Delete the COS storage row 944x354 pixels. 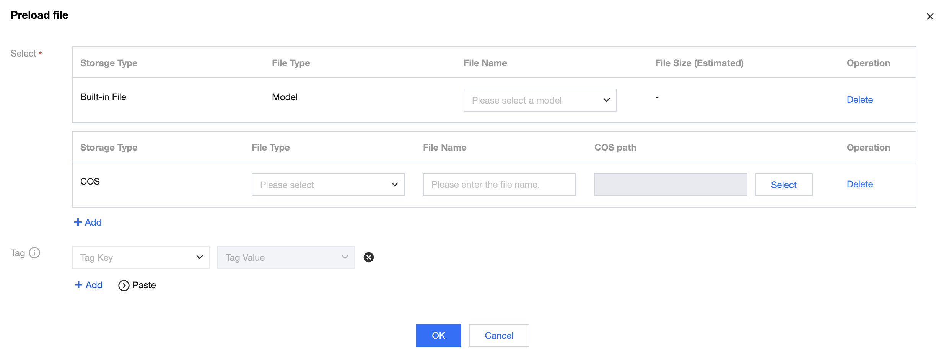coord(859,184)
